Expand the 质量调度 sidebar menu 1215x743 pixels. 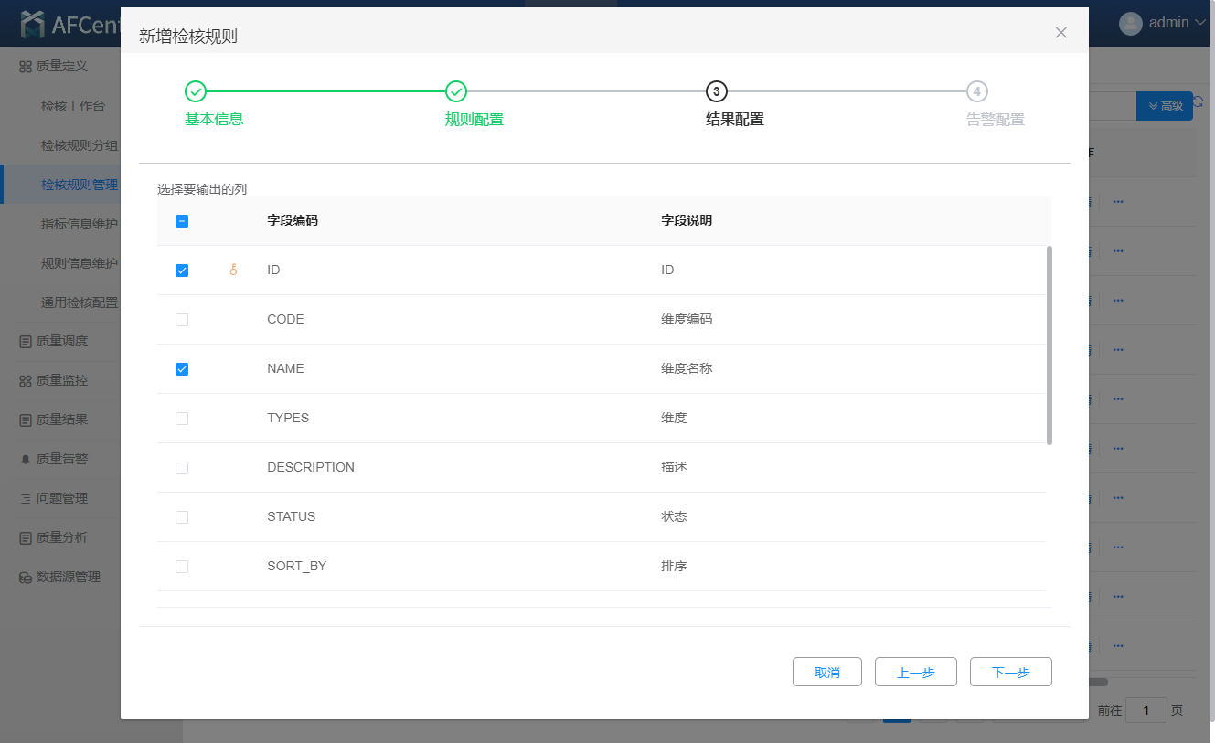60,341
